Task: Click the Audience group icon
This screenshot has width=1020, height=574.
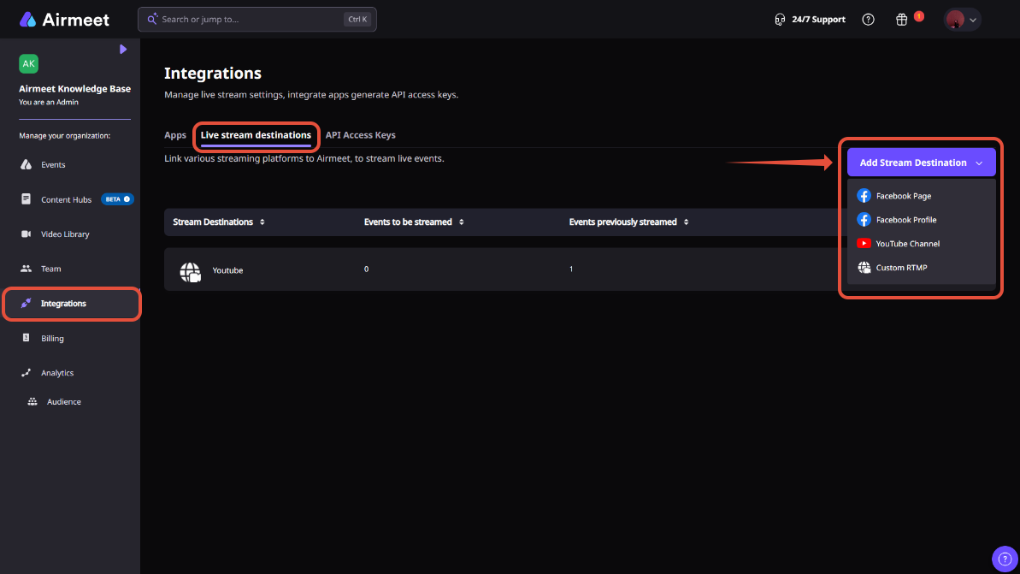Action: 32,401
